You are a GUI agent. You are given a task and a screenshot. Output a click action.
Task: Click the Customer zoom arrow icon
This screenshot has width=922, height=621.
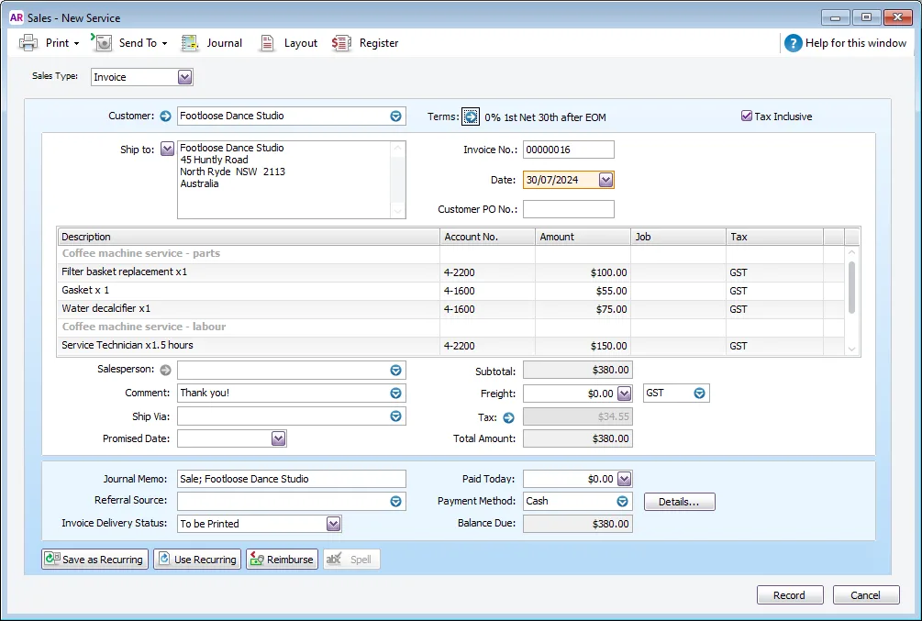[166, 116]
